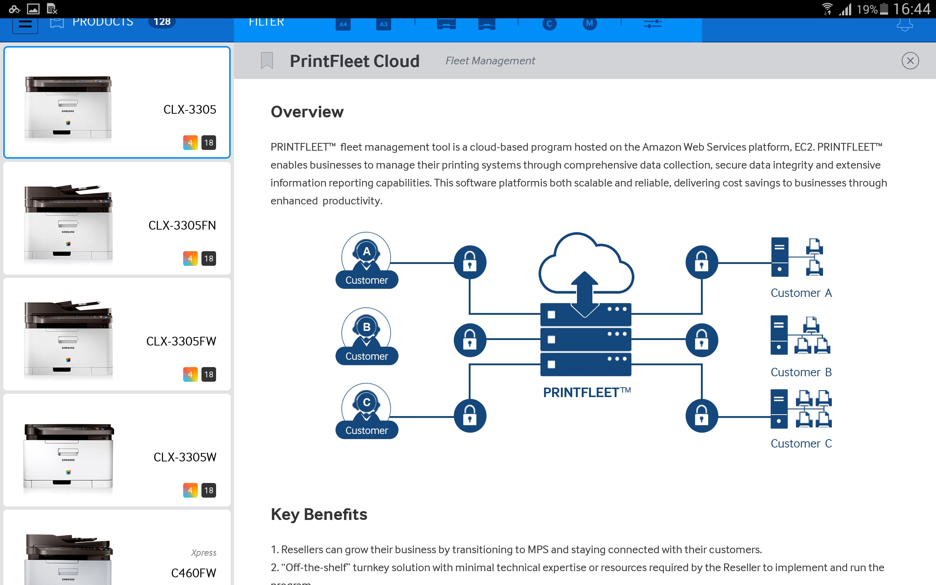The image size is (936, 585).
Task: Click the lock icon next to Customer A avatar
Action: point(470,262)
